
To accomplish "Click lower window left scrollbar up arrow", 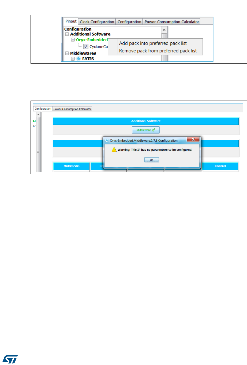I will coord(38,115).
